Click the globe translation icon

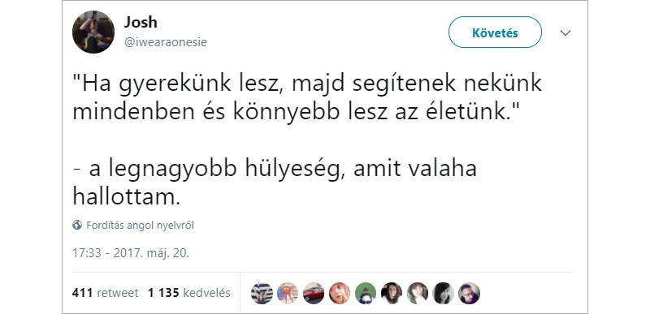point(77,225)
